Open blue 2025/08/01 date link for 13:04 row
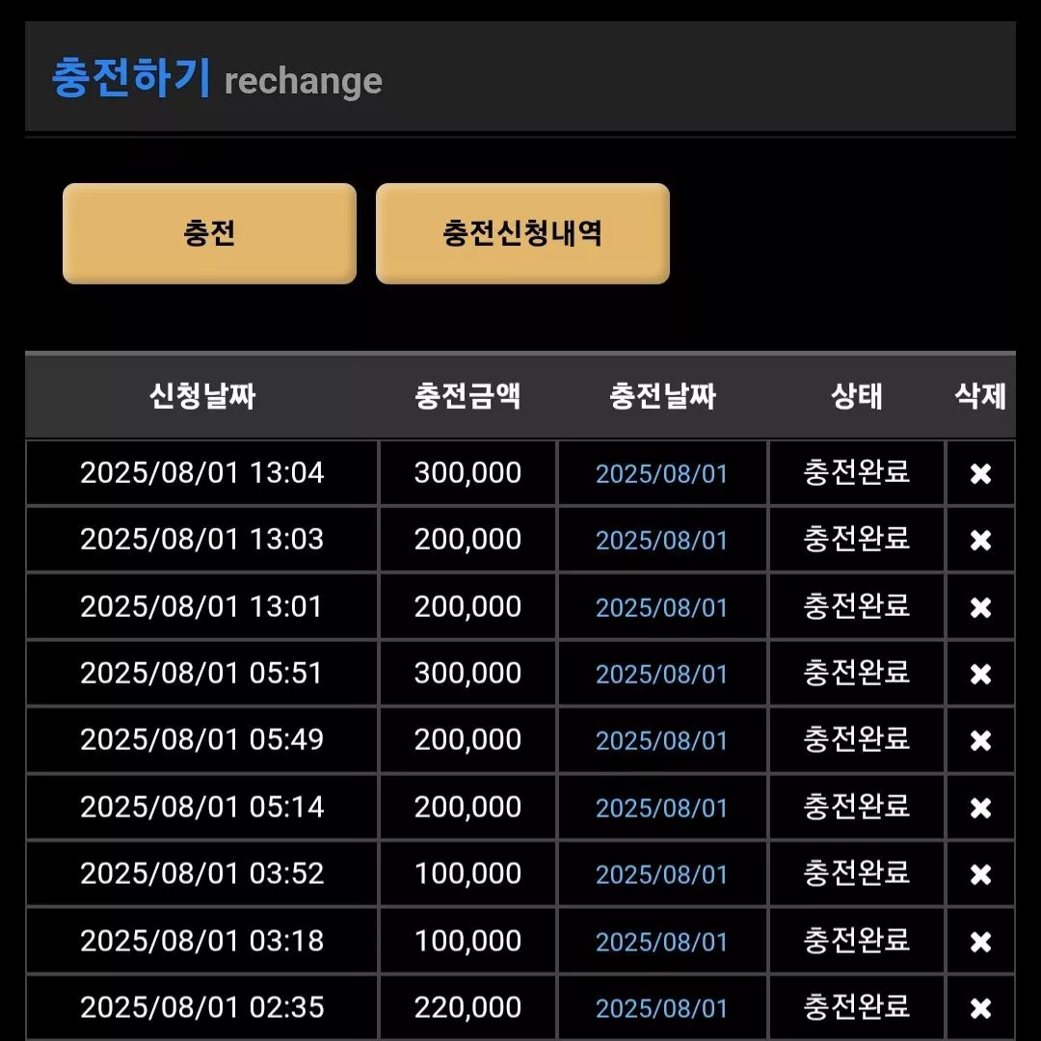 pyautogui.click(x=661, y=474)
